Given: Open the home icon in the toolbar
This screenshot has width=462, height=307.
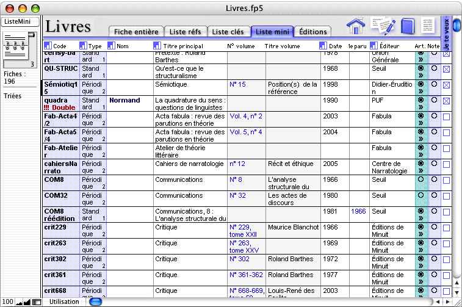Looking at the screenshot, I should pos(356,26).
